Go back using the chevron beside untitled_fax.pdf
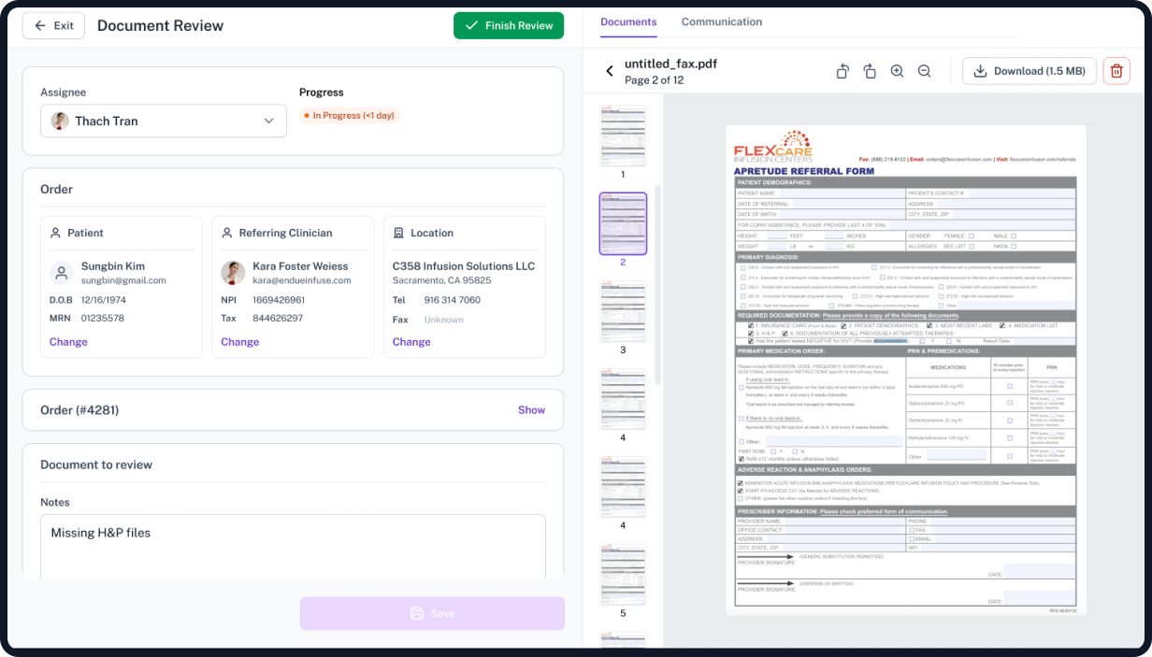This screenshot has width=1152, height=657. click(610, 71)
